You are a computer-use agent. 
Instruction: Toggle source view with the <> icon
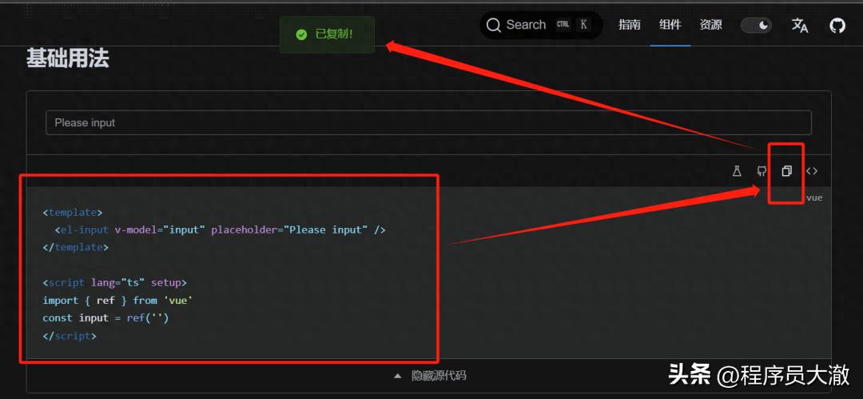(x=812, y=171)
